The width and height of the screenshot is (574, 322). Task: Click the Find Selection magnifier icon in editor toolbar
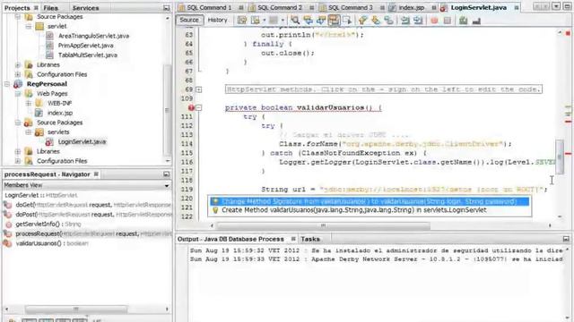[x=295, y=21]
